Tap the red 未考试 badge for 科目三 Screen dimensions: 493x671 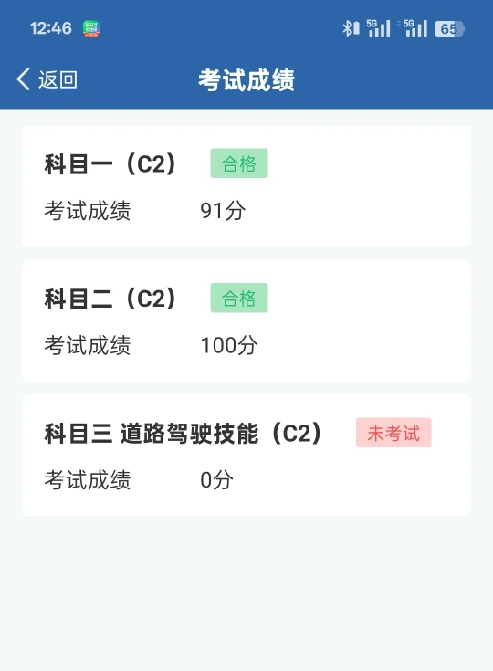[393, 433]
